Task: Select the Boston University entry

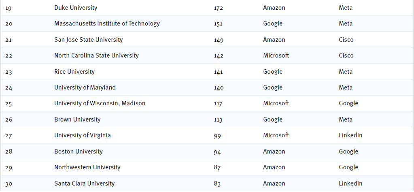Action: pyautogui.click(x=79, y=151)
